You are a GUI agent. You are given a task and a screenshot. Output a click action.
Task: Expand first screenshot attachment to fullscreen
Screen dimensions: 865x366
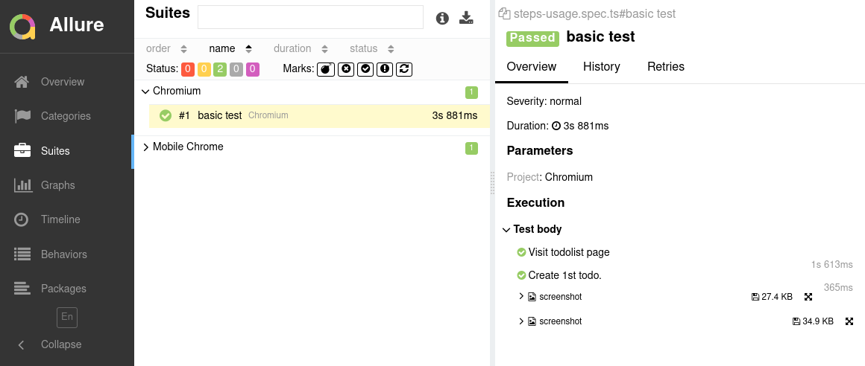(808, 297)
